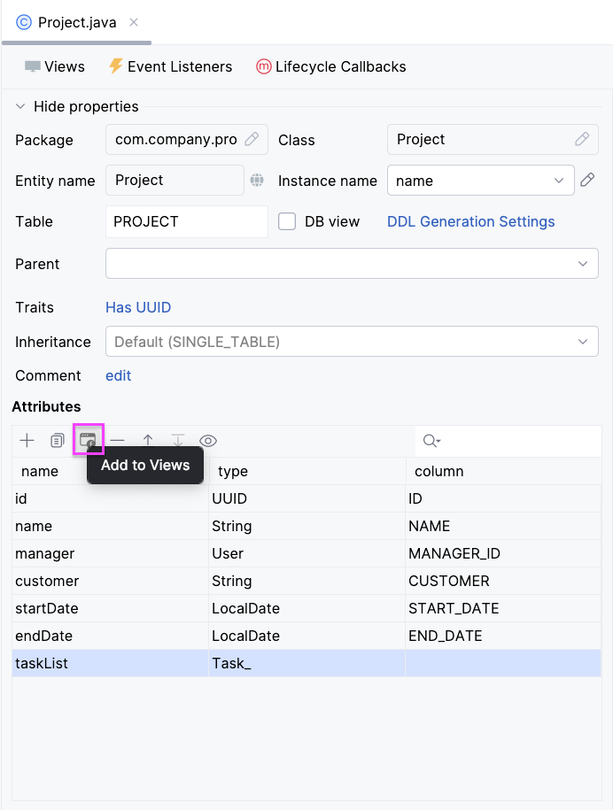Click the move attribute down arrow icon
The width and height of the screenshot is (613, 810).
[x=178, y=440]
